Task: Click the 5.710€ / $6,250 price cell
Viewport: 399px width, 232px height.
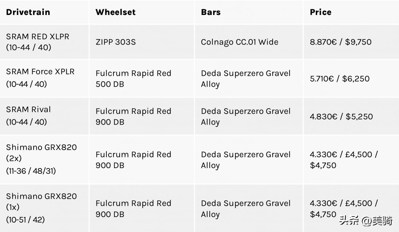Action: tap(339, 79)
